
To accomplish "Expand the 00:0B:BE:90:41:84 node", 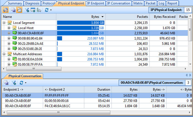I will pos(9,38).
